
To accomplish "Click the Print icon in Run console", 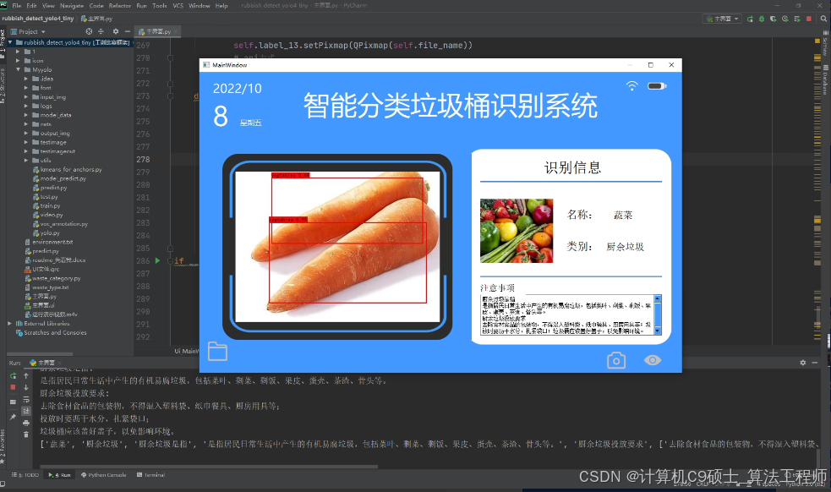I will click(x=26, y=423).
